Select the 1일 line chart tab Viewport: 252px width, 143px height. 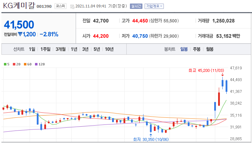[32, 49]
